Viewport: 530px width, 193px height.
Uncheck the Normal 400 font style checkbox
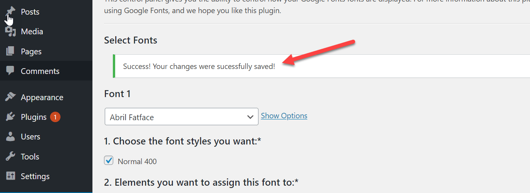pyautogui.click(x=109, y=161)
